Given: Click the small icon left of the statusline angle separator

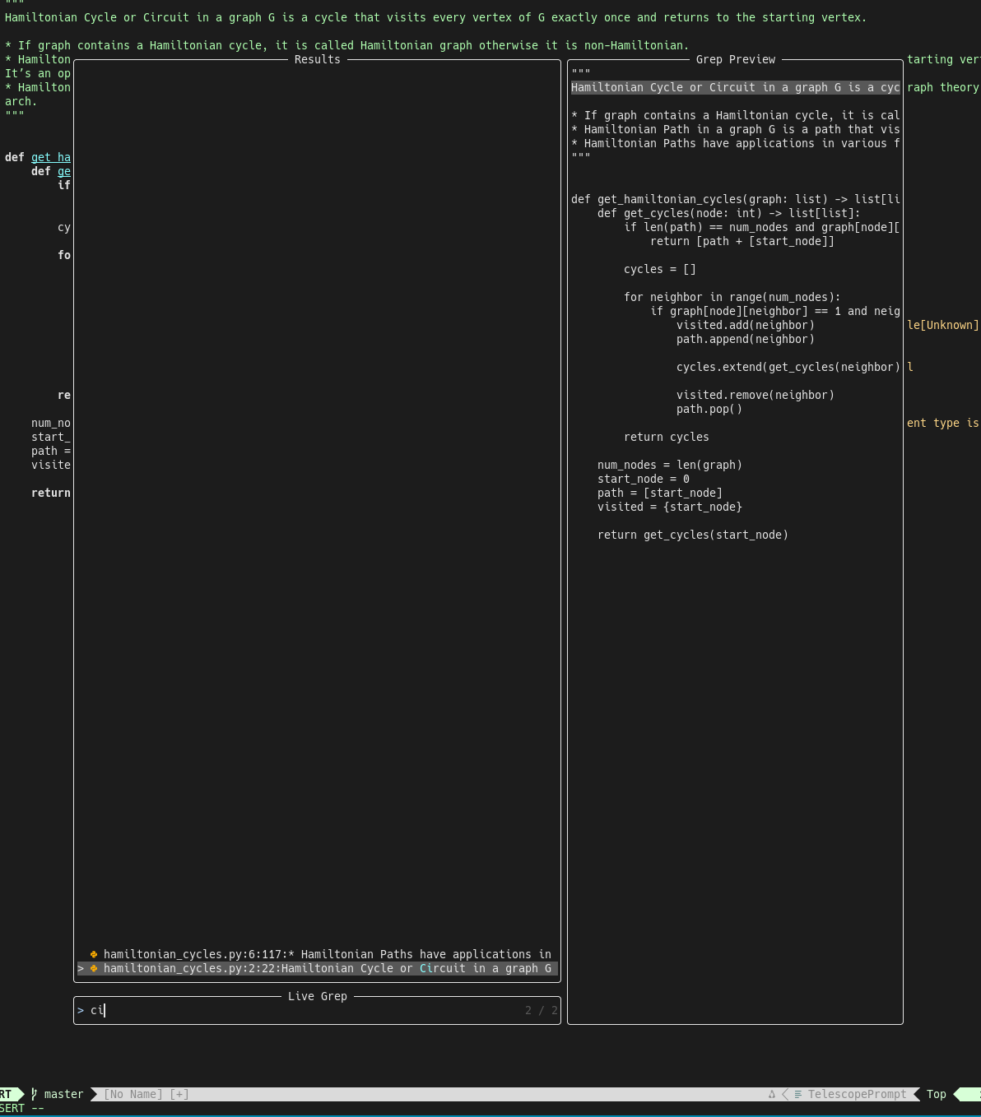Looking at the screenshot, I should 771,1094.
